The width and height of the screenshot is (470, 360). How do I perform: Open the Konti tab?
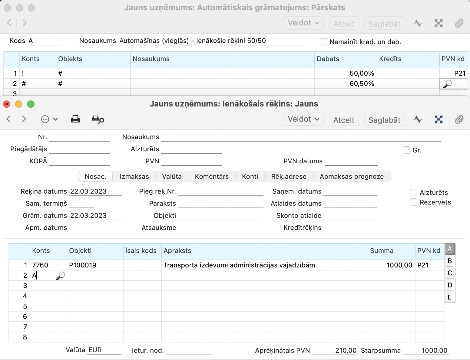click(x=250, y=176)
